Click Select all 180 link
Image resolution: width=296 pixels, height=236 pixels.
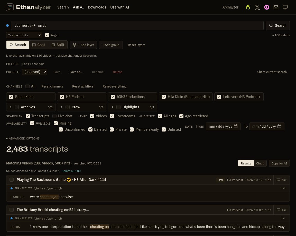tap(71, 171)
